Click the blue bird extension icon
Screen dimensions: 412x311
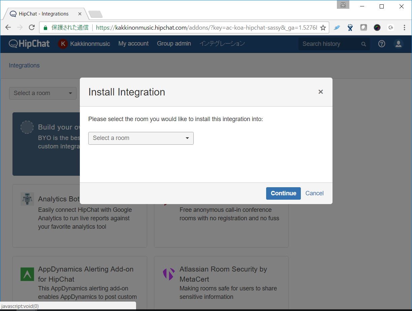pyautogui.click(x=337, y=28)
